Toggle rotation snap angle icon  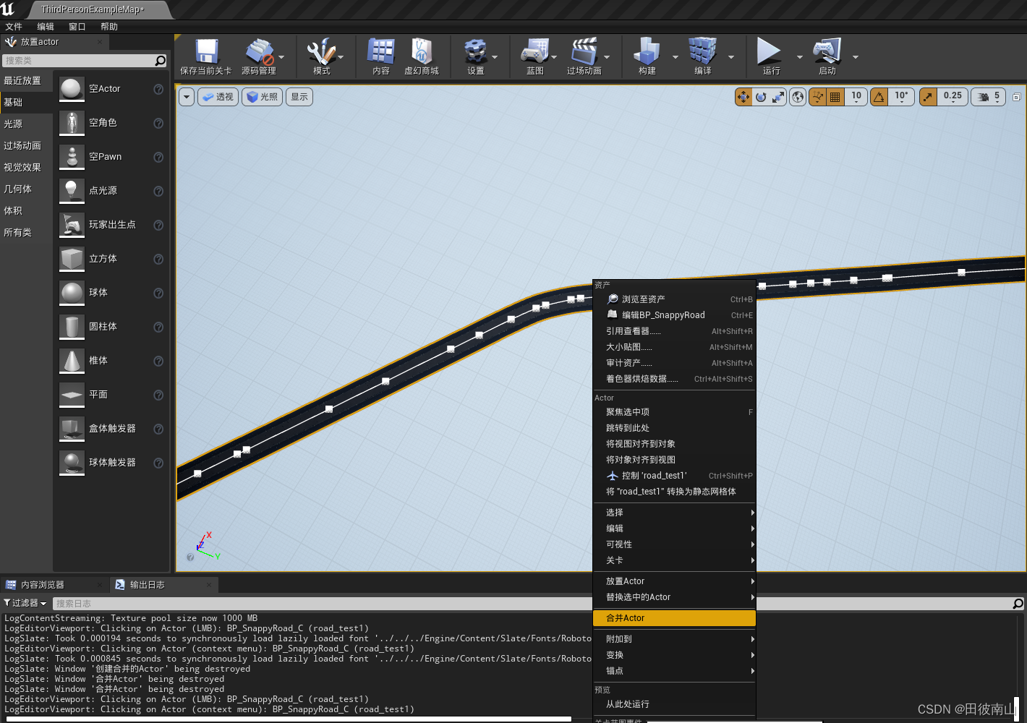tap(879, 97)
